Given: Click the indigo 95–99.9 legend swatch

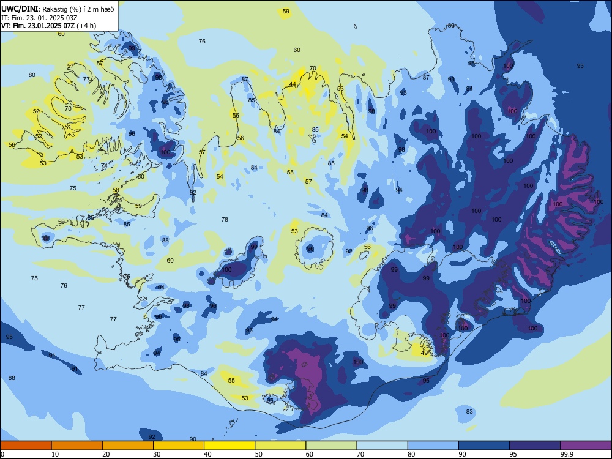Looking at the screenshot, I should click(x=535, y=446).
